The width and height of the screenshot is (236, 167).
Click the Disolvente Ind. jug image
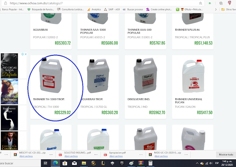click(145, 76)
